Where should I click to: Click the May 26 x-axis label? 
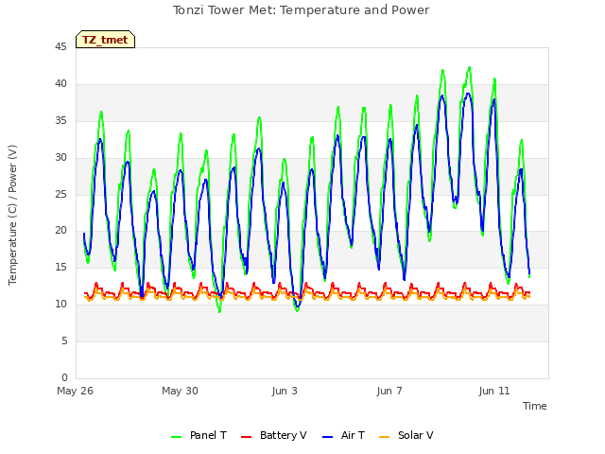[x=76, y=391]
